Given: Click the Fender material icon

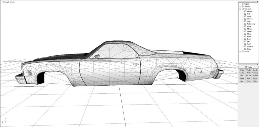Looking at the screenshot, I should pyautogui.click(x=245, y=11).
